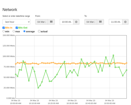
Task: Click the From: label
Action: click(x=38, y=16)
